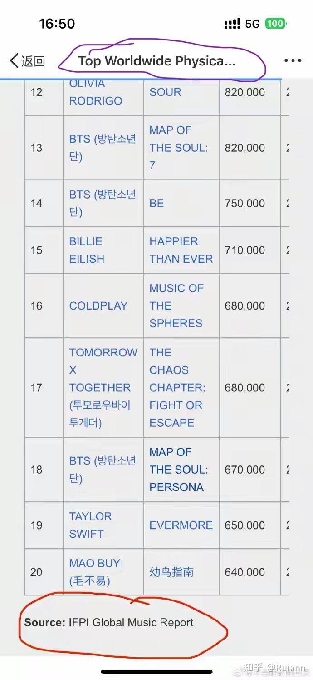Tap the battery indicator in status bar
Viewport: 313px width, 680px height.
[x=276, y=24]
